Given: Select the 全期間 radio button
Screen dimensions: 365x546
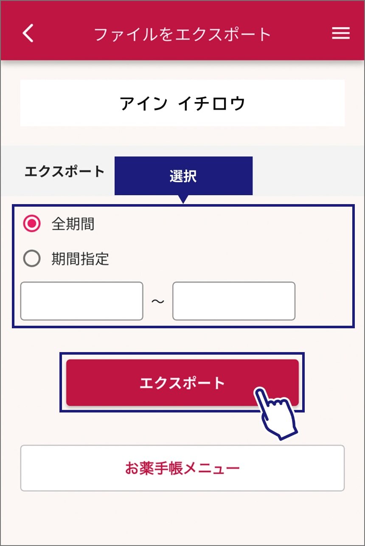Looking at the screenshot, I should point(32,224).
